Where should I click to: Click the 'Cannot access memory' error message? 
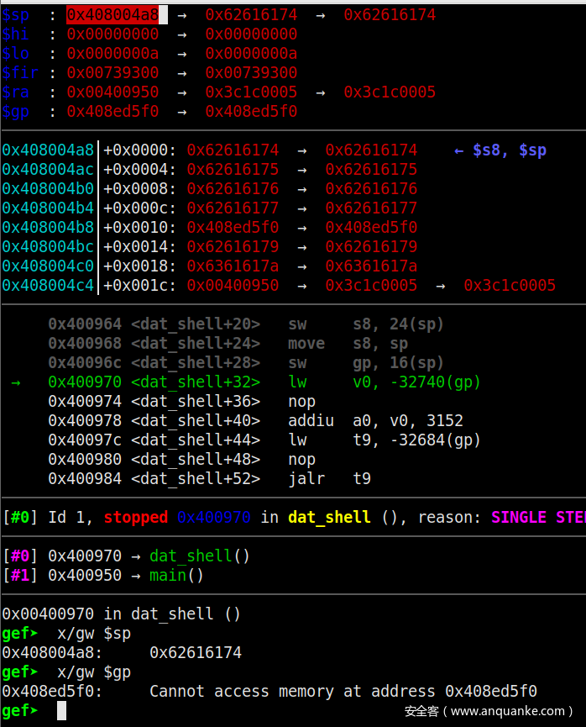pyautogui.click(x=343, y=692)
